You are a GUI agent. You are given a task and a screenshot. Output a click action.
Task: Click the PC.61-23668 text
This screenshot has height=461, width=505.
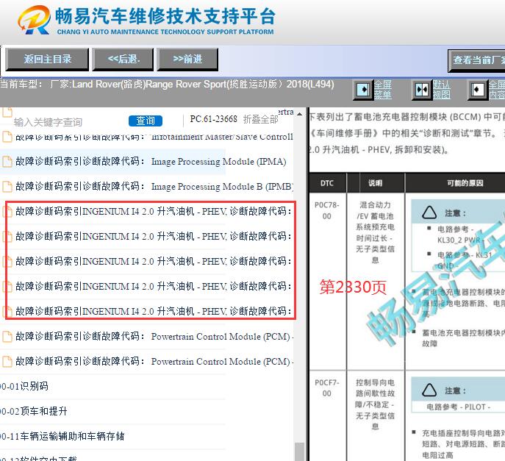pyautogui.click(x=213, y=119)
